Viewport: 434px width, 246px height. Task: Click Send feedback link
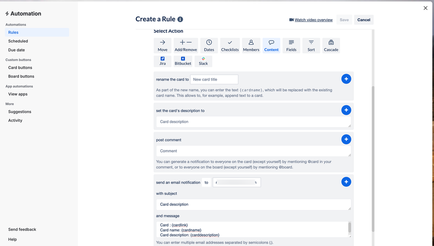click(x=22, y=230)
